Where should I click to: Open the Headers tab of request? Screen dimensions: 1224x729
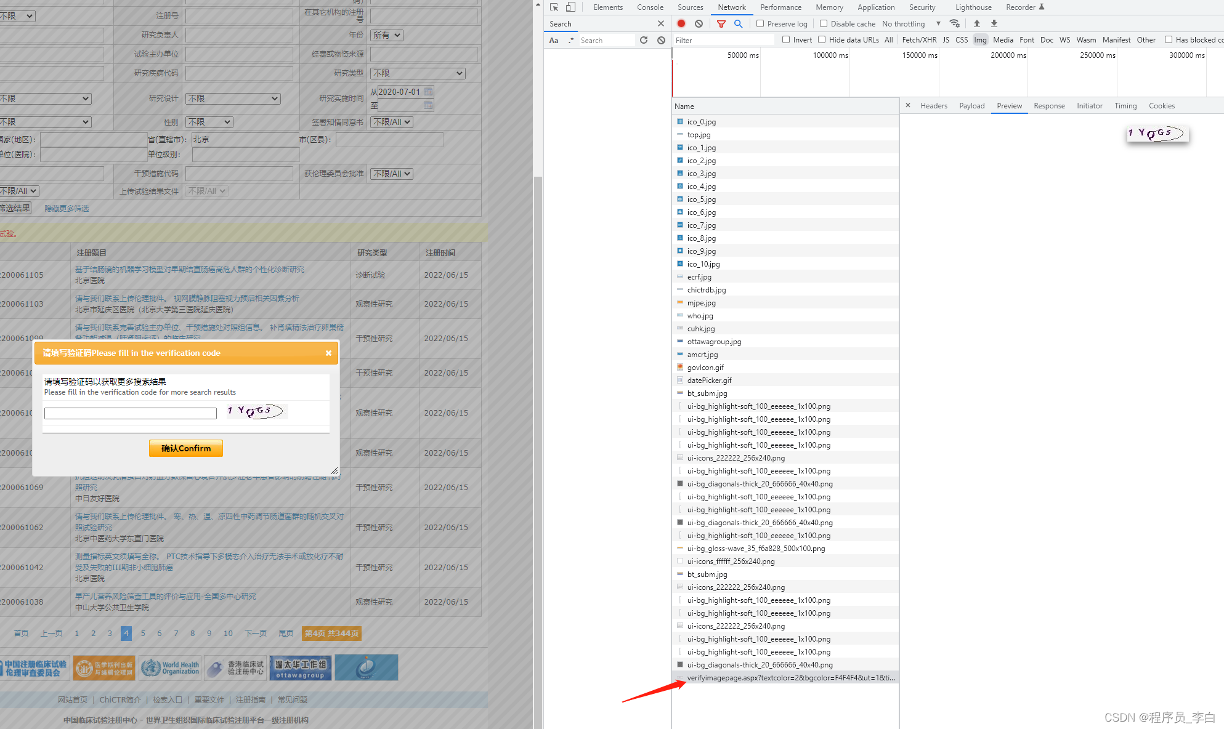934,106
